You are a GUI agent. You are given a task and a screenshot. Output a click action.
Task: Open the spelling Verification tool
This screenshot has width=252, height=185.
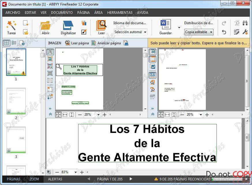point(153,74)
